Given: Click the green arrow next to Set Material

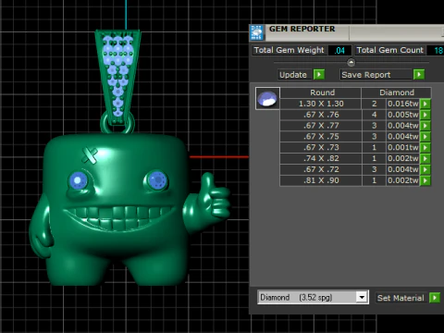Looking at the screenshot, I should click(435, 298).
